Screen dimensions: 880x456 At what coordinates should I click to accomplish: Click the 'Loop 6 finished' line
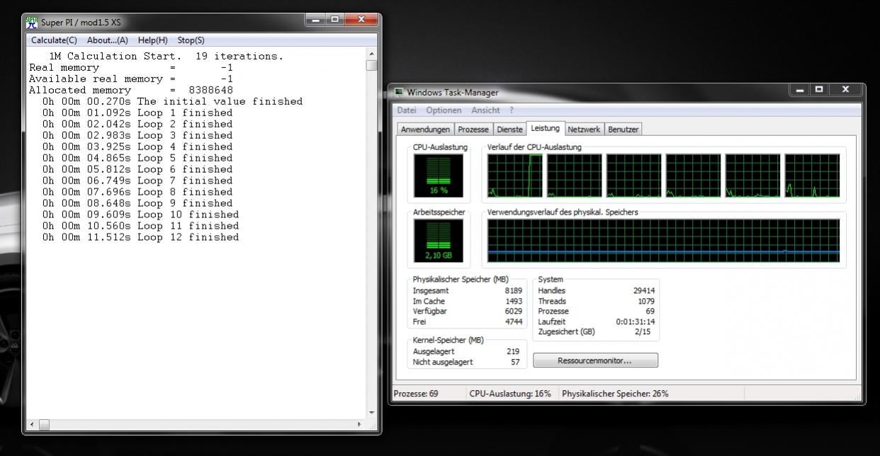(137, 169)
